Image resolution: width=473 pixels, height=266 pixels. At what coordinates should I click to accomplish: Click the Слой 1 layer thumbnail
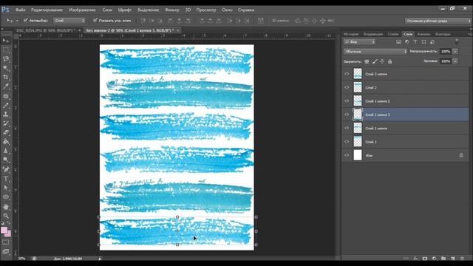coord(358,141)
